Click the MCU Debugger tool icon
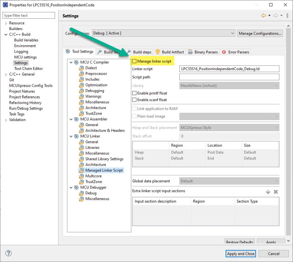 tap(76, 187)
